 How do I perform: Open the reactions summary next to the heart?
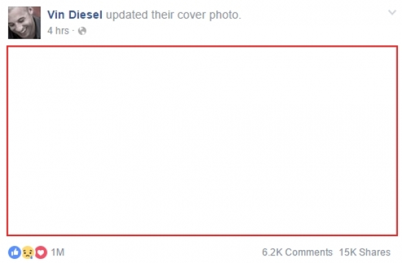(x=58, y=252)
